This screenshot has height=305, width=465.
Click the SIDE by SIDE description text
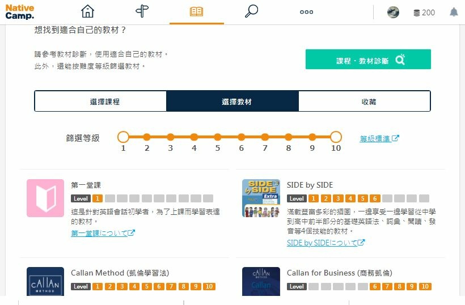361,221
